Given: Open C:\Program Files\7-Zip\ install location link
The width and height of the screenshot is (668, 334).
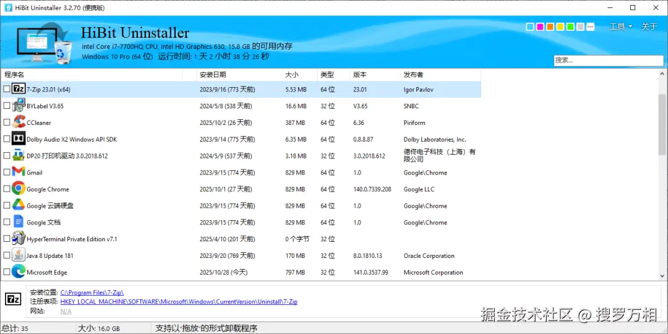Looking at the screenshot, I should point(92,292).
